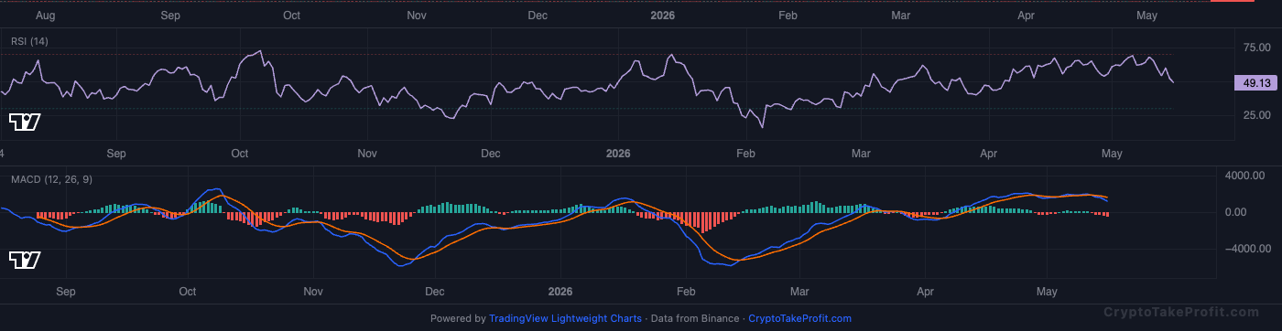Image resolution: width=1282 pixels, height=331 pixels.
Task: Click the TradingView logo in the RSI pane
Action: [x=25, y=122]
